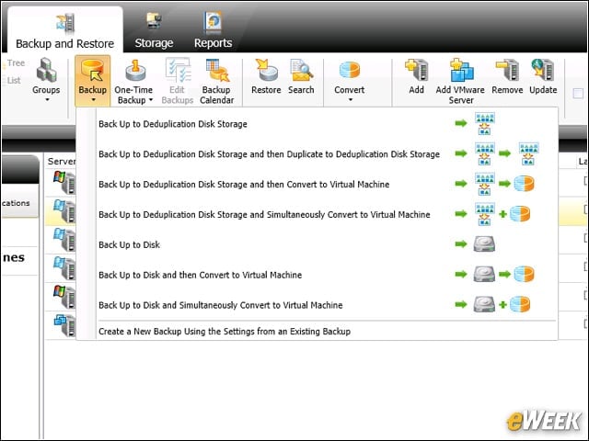Click the Remove server icon
The height and width of the screenshot is (441, 589).
507,70
